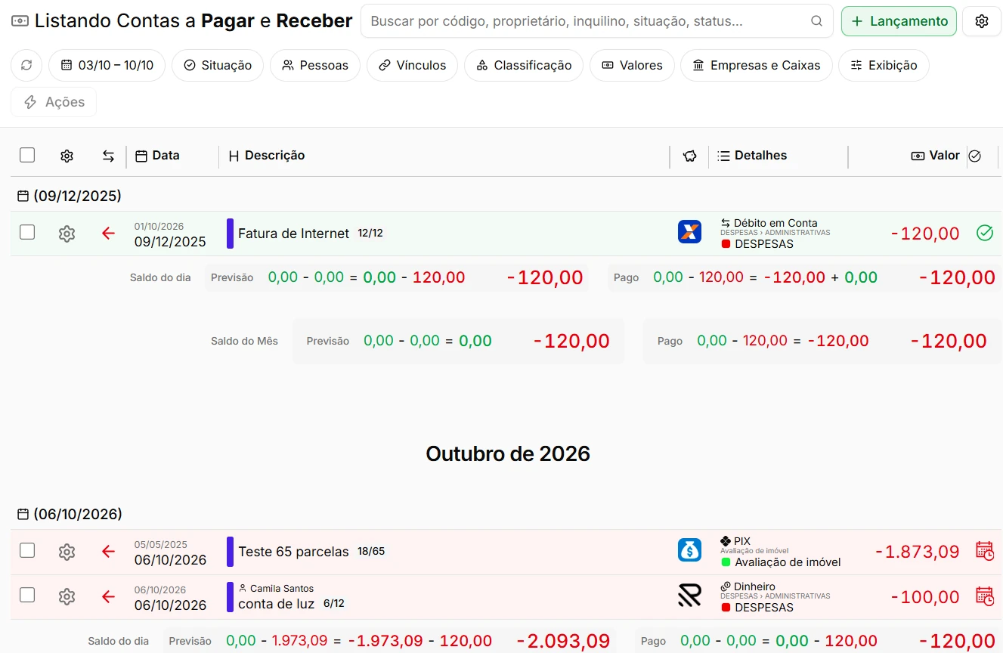Open the Valores filter dropdown
The image size is (1003, 653).
coord(632,65)
